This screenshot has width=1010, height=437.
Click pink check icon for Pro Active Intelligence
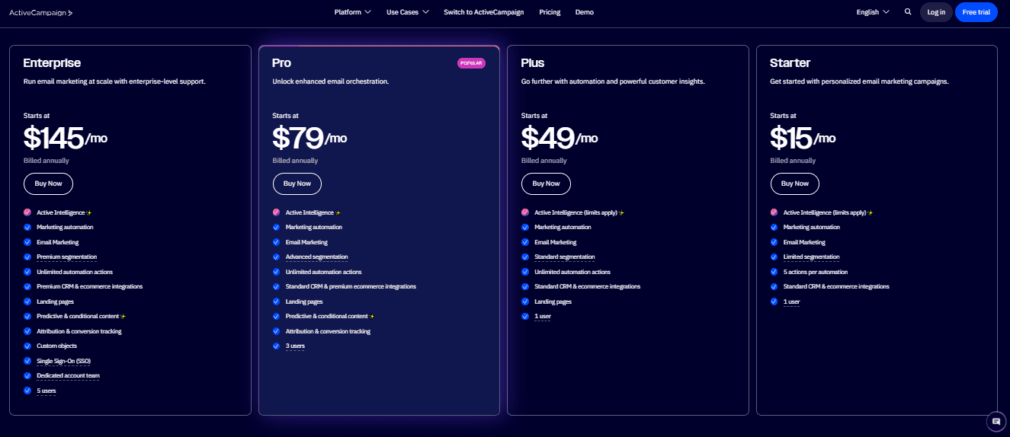click(277, 212)
